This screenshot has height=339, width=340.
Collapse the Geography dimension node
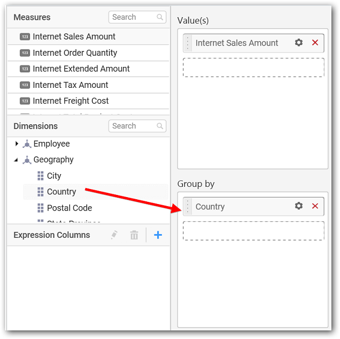tap(16, 160)
